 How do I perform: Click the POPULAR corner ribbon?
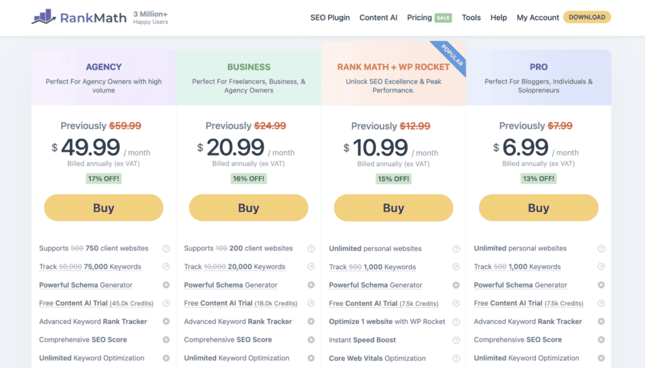(x=452, y=55)
